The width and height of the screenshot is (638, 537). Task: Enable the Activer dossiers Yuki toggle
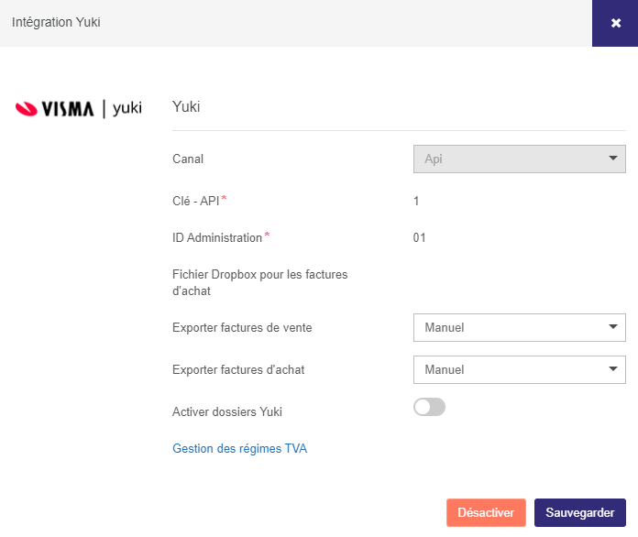(x=429, y=407)
